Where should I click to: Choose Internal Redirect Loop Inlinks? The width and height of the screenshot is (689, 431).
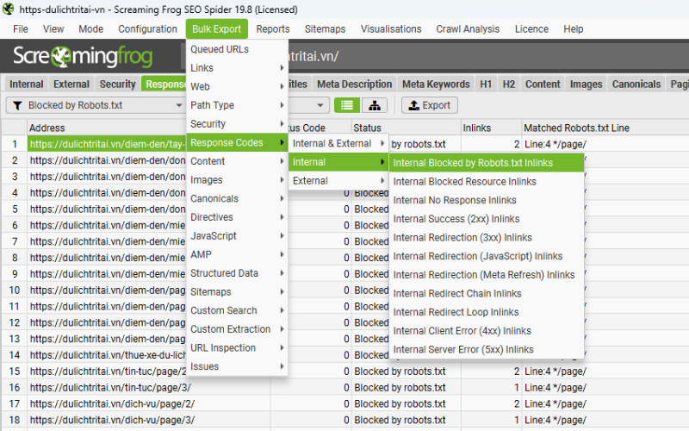point(487,312)
